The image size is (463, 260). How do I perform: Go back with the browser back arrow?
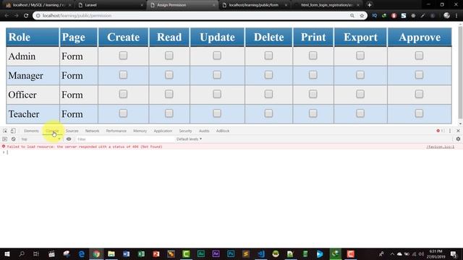[7, 16]
